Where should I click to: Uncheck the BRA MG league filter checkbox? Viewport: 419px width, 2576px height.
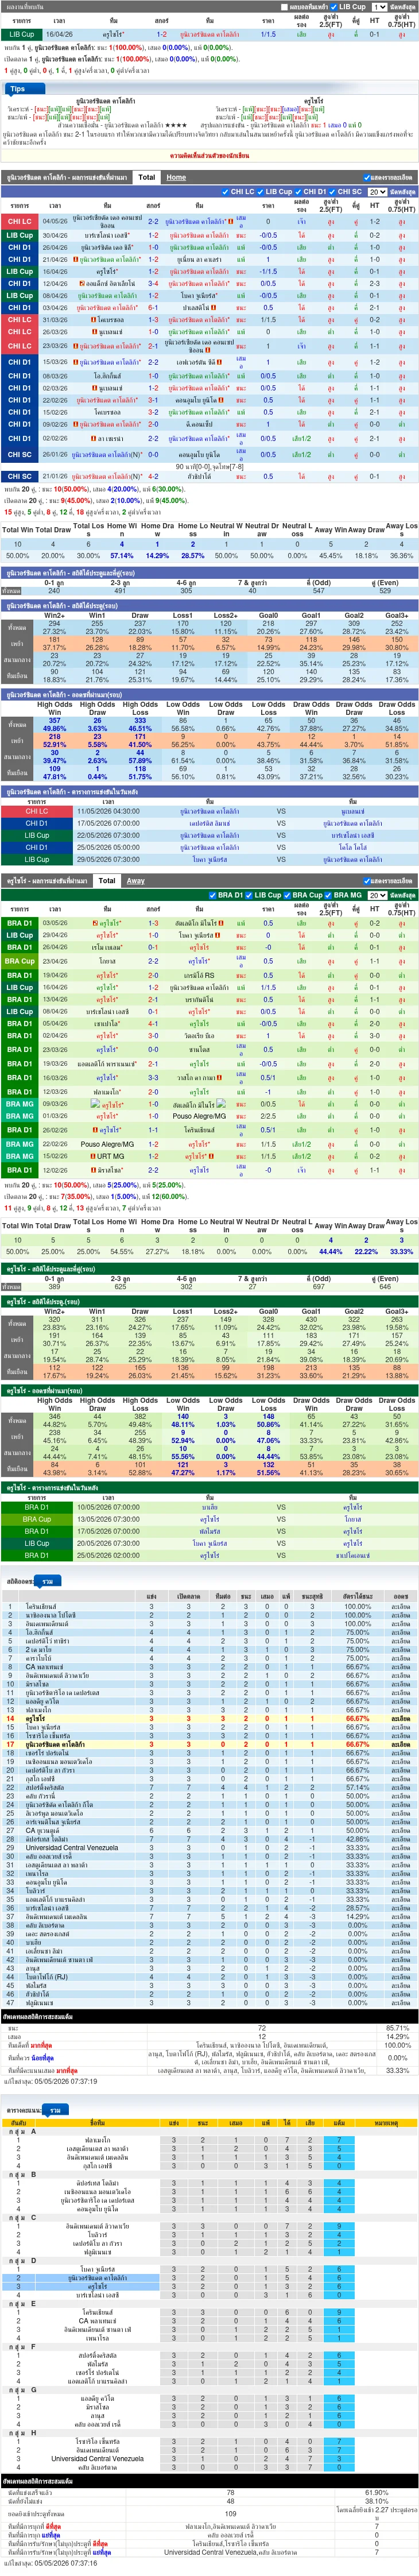click(x=331, y=895)
